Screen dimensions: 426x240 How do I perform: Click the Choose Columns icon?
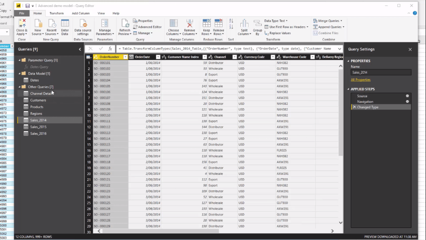173,24
